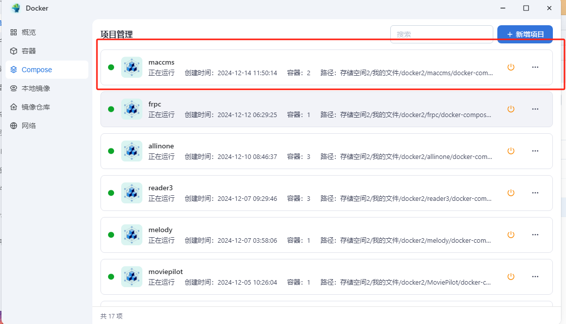Open more options menu for frpc

(x=535, y=109)
